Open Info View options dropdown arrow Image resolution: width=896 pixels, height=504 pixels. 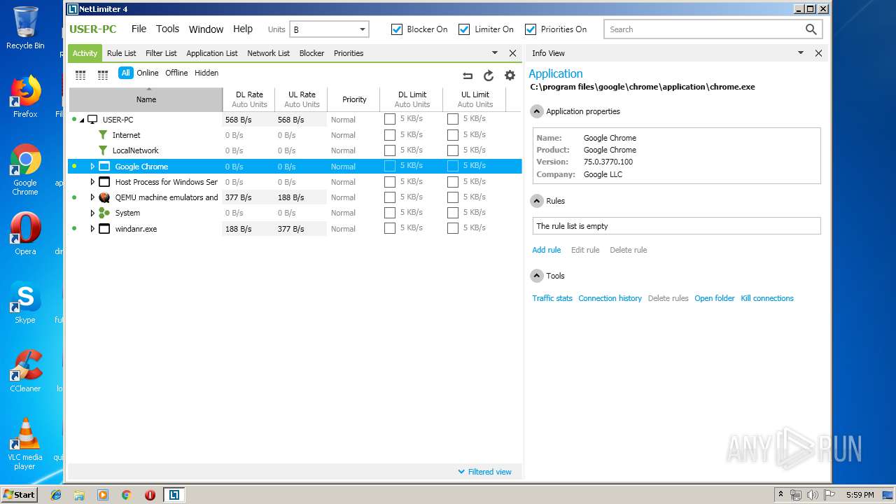click(x=801, y=52)
